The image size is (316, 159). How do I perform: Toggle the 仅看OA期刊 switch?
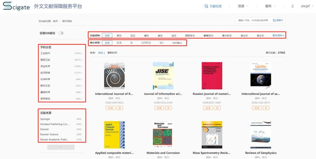(x=61, y=33)
